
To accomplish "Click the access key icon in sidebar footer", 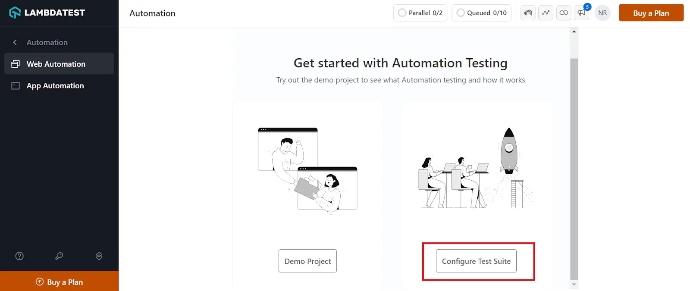I will [59, 256].
